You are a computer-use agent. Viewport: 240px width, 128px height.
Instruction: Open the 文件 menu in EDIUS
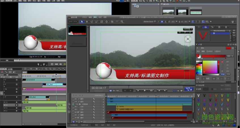coord(15,1)
